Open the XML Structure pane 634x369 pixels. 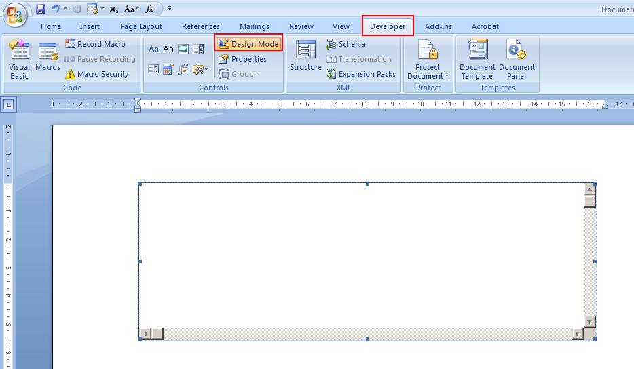[305, 56]
